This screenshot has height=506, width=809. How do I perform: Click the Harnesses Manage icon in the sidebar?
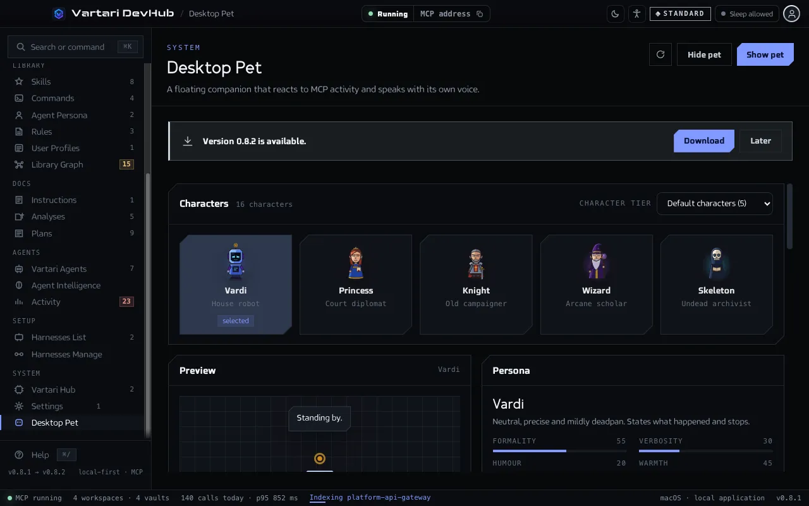pos(19,354)
